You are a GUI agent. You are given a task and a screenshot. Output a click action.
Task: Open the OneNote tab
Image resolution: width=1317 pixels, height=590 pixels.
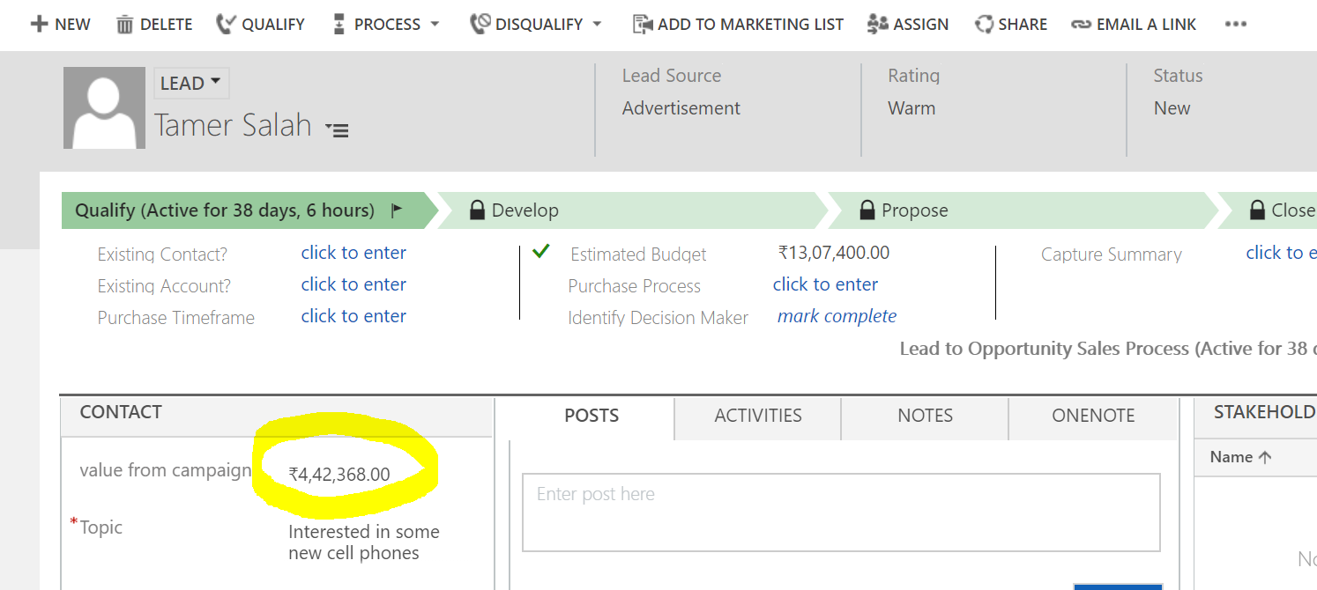[x=1093, y=416]
